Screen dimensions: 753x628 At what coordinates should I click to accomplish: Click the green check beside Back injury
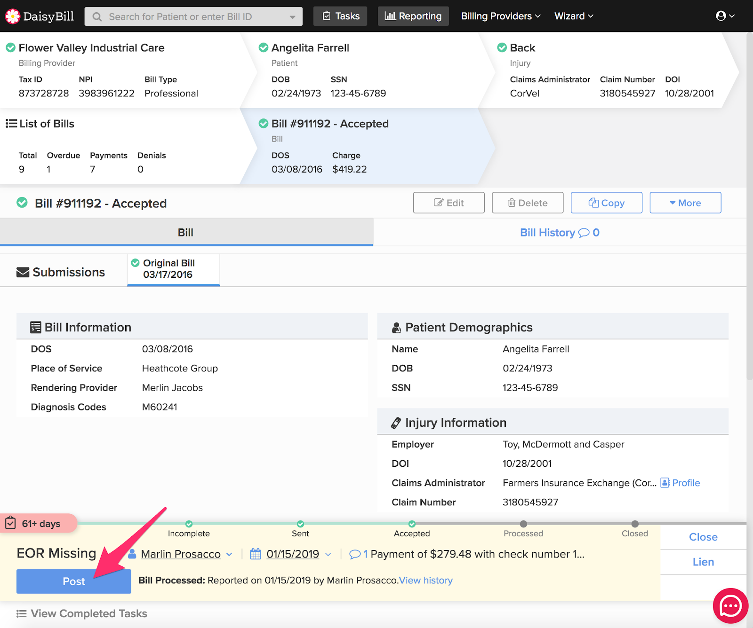502,47
